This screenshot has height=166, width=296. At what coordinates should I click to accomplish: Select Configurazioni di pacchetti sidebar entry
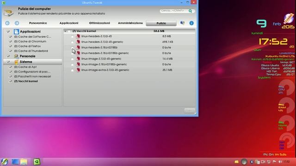[x=32, y=72]
